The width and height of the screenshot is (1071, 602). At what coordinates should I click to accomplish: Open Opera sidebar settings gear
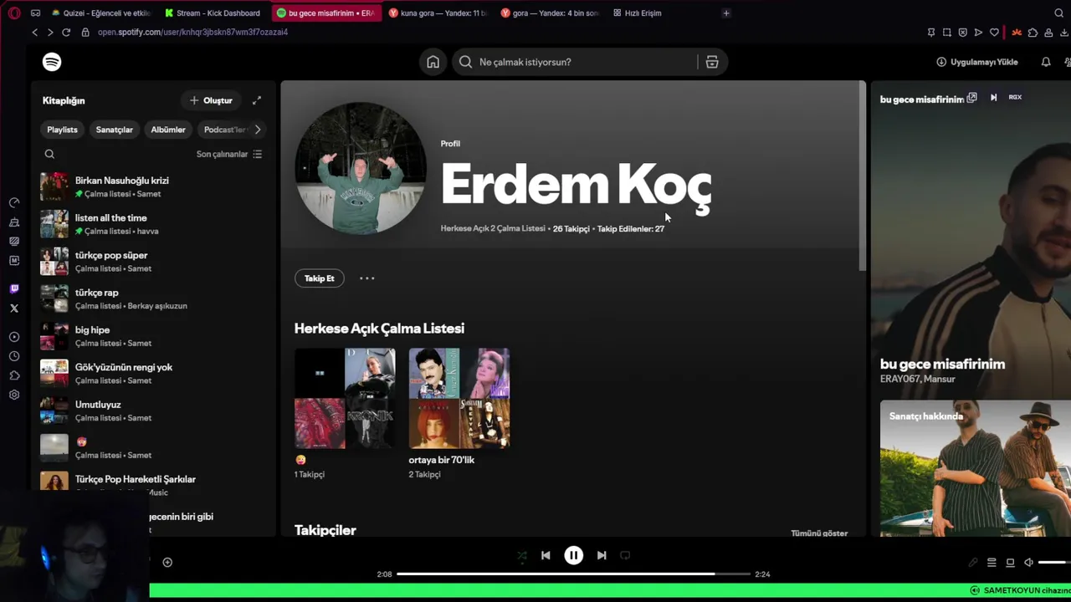[x=14, y=395]
